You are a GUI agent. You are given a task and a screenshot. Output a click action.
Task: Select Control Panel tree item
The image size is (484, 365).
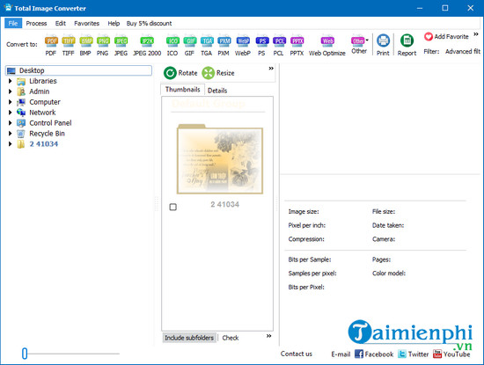(x=50, y=123)
